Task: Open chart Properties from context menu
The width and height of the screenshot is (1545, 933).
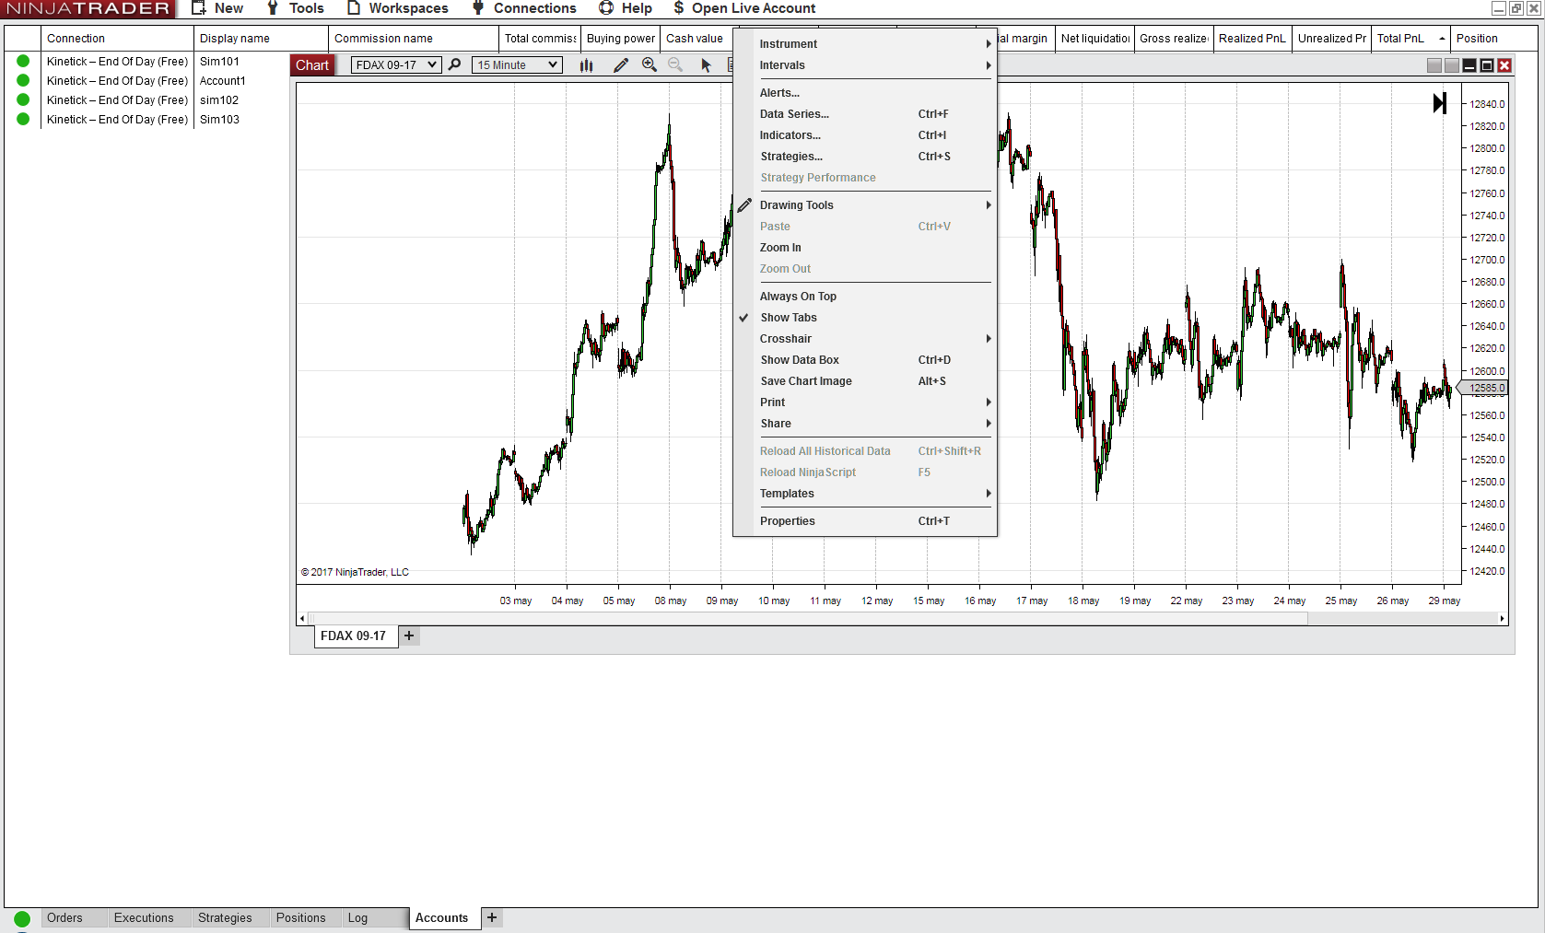Action: [x=865, y=521]
